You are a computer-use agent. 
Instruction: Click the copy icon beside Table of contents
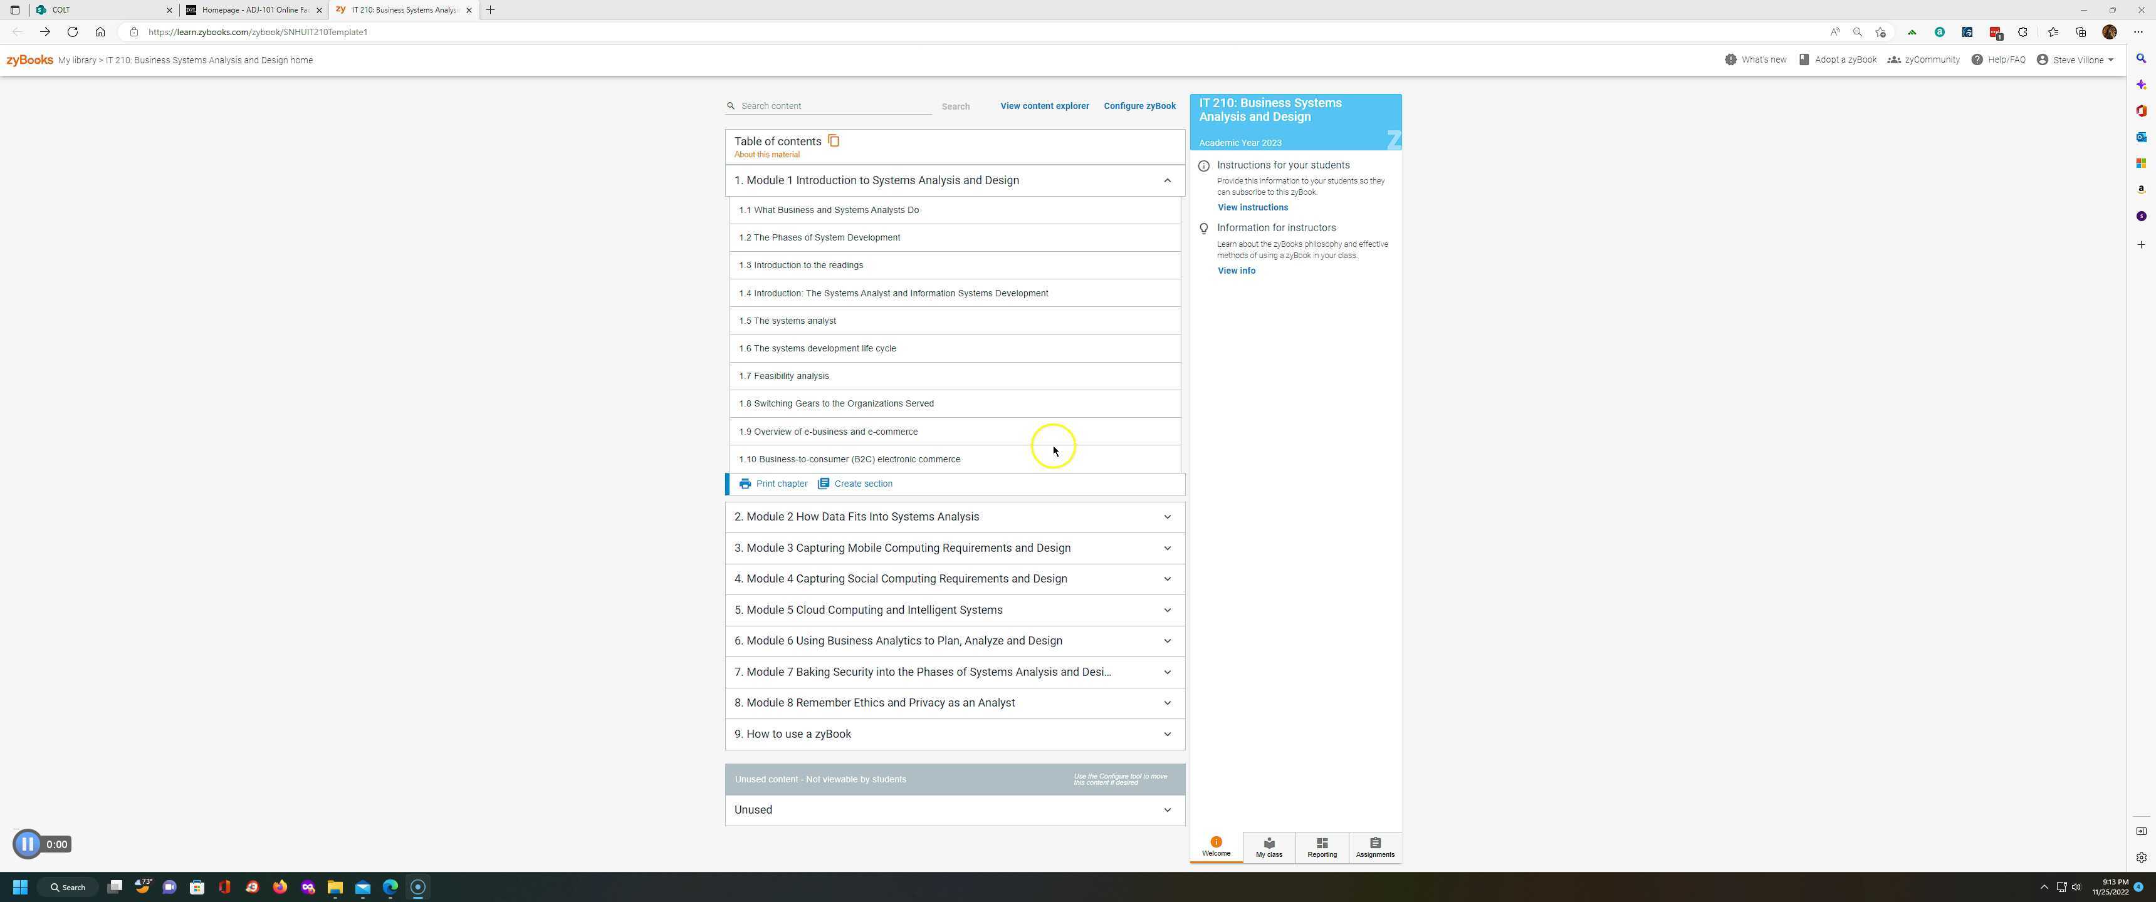point(833,140)
